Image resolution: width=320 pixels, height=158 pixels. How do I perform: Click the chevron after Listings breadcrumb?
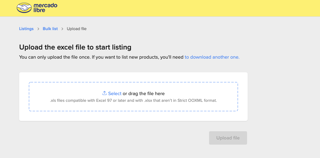[x=38, y=29]
